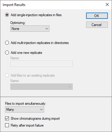Click into the new replicate Name text field
This screenshot has height=132, width=112.
point(41,64)
